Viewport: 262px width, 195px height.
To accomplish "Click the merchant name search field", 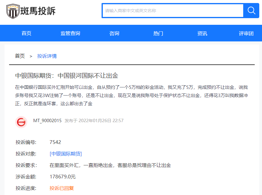I will pyautogui.click(x=173, y=11).
